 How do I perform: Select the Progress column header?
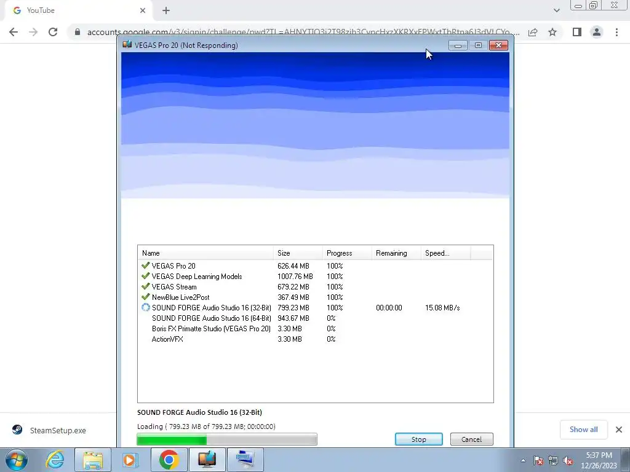coord(347,253)
